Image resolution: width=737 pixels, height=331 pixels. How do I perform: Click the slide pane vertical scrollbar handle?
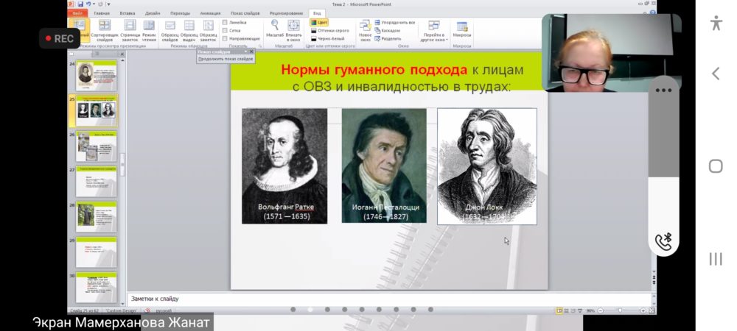[122, 165]
